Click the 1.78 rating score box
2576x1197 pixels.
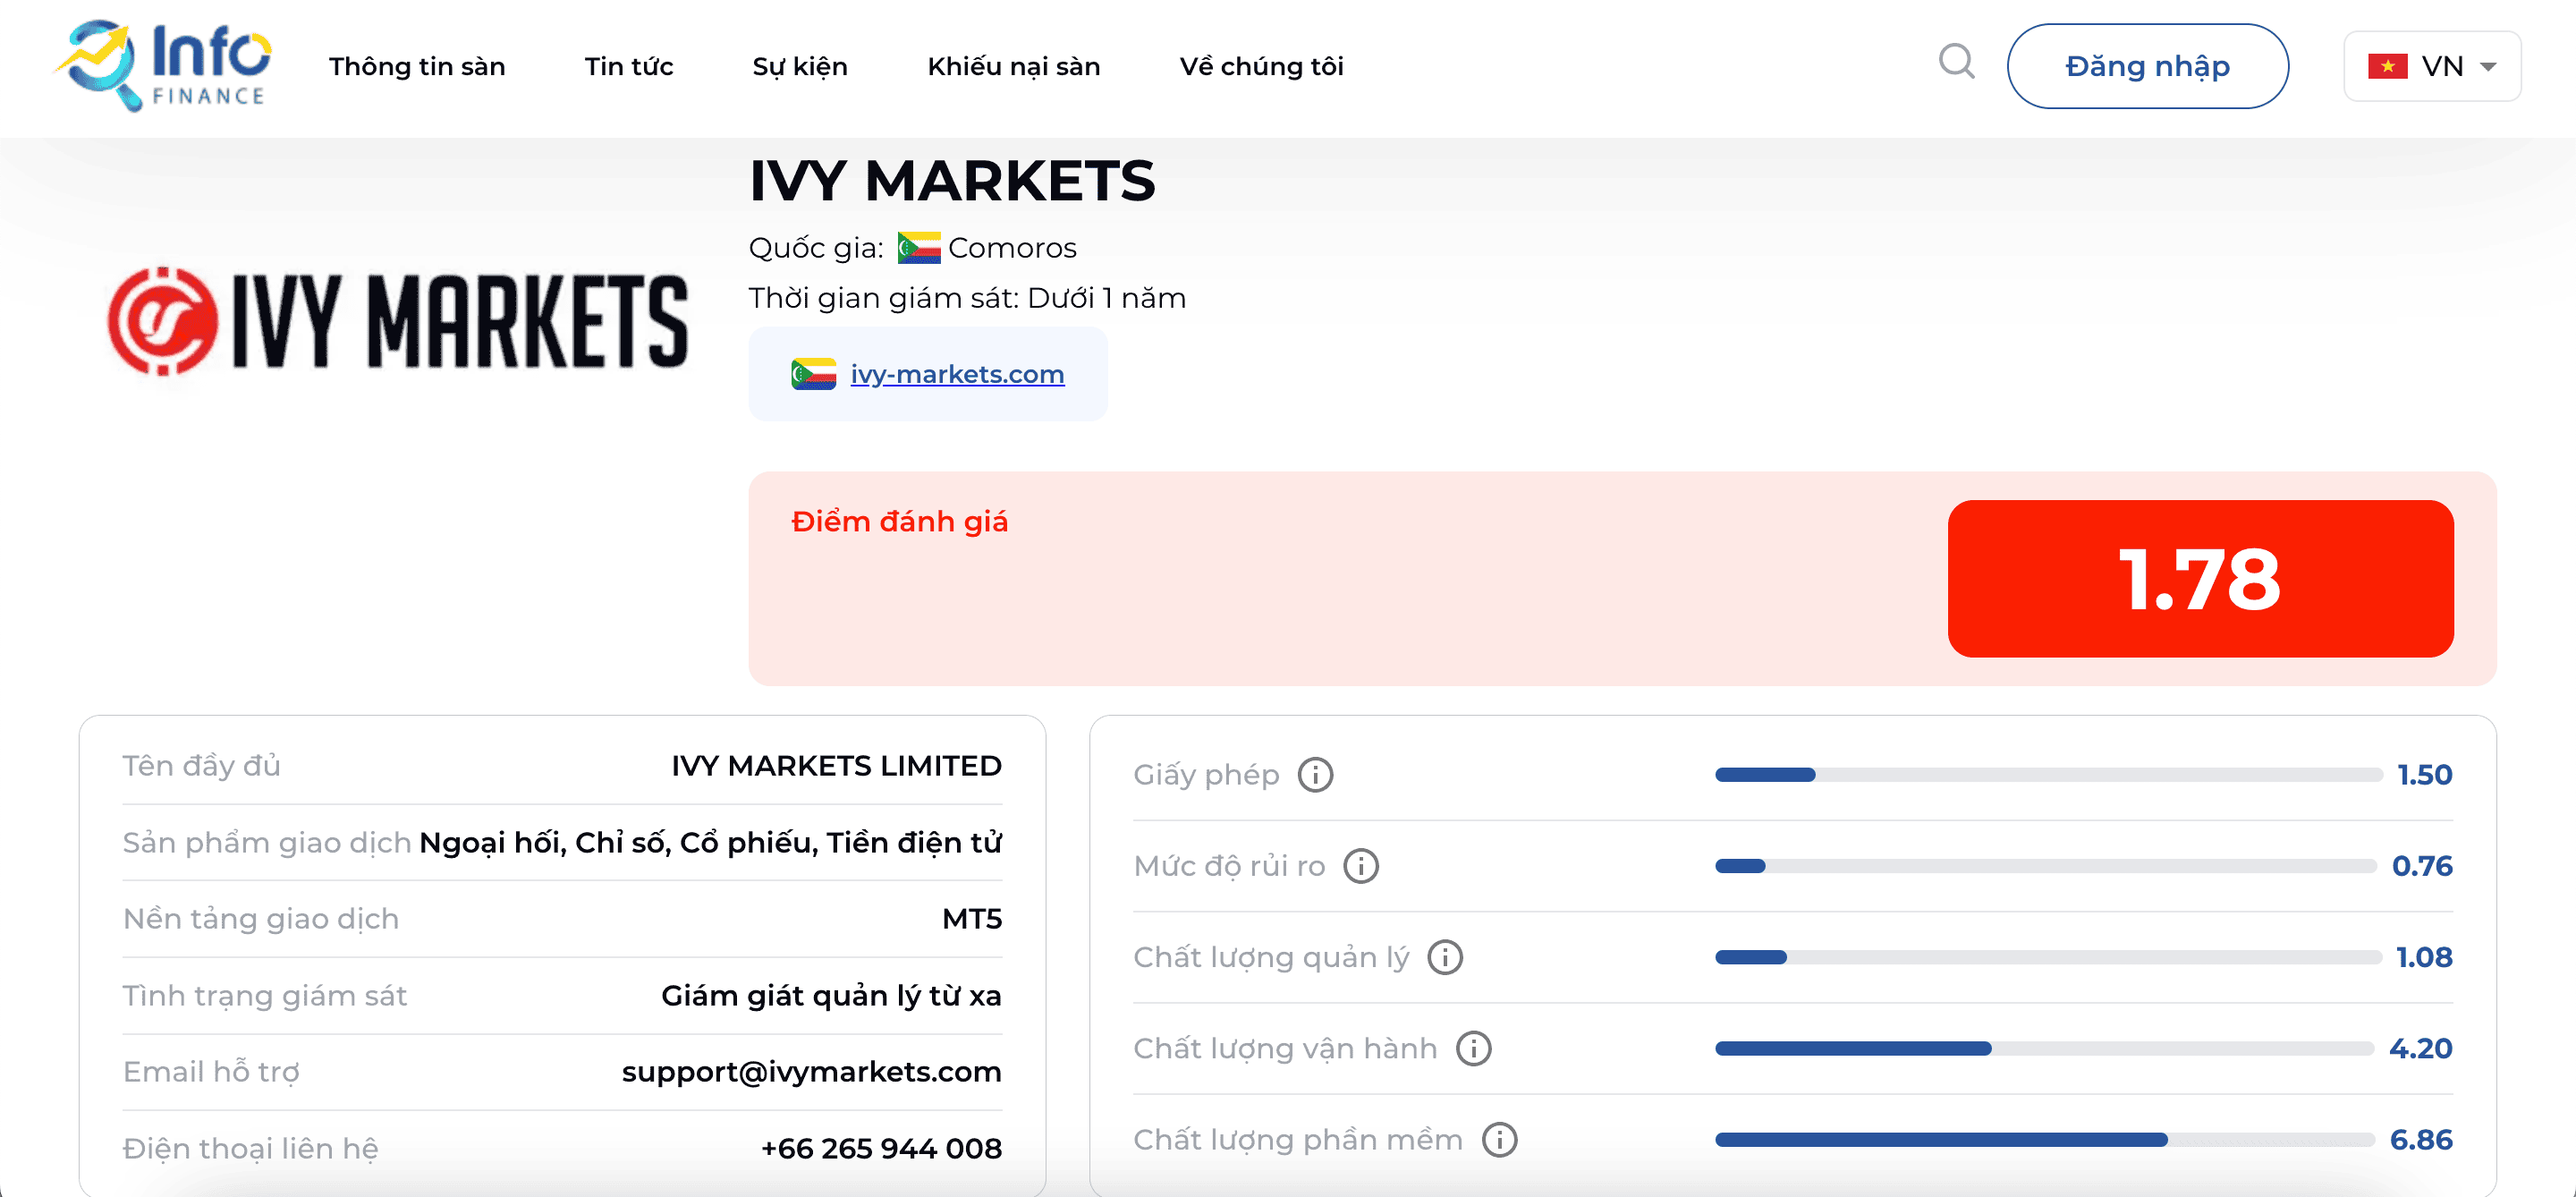point(2200,579)
